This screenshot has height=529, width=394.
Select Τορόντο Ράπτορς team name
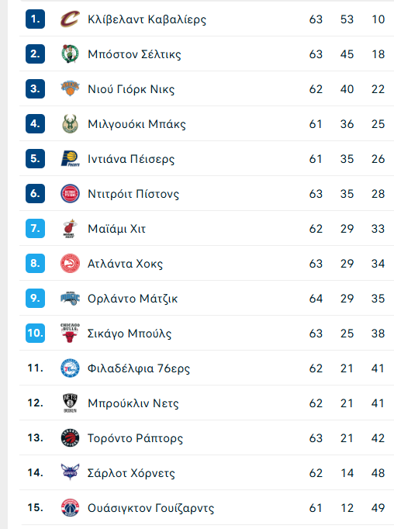tap(135, 438)
